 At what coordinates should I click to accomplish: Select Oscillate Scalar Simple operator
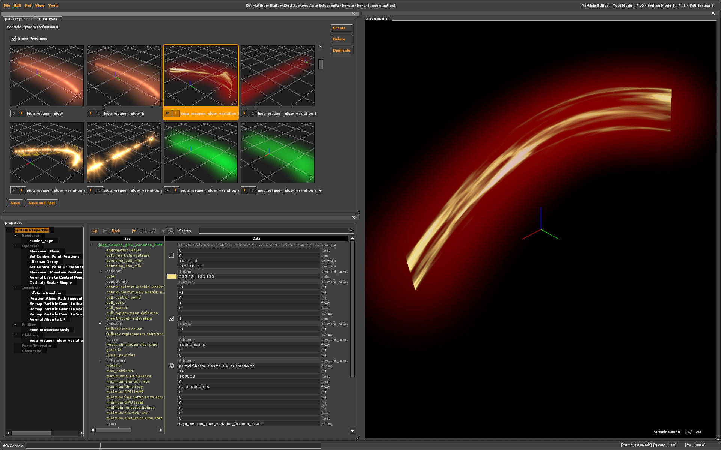click(x=51, y=283)
